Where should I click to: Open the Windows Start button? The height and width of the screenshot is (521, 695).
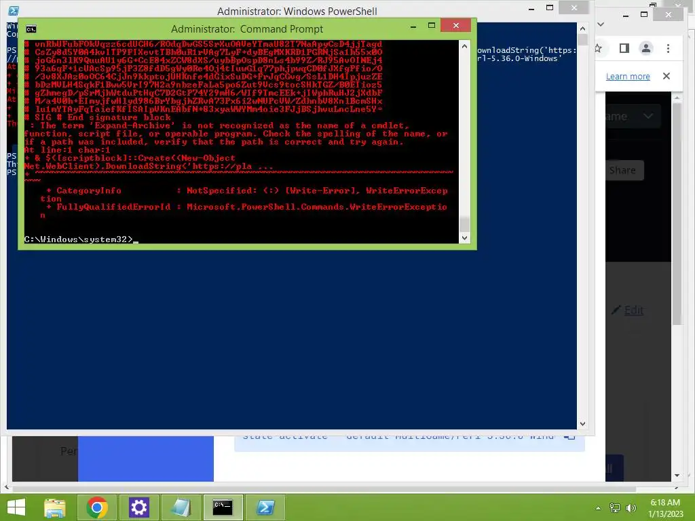click(x=16, y=507)
